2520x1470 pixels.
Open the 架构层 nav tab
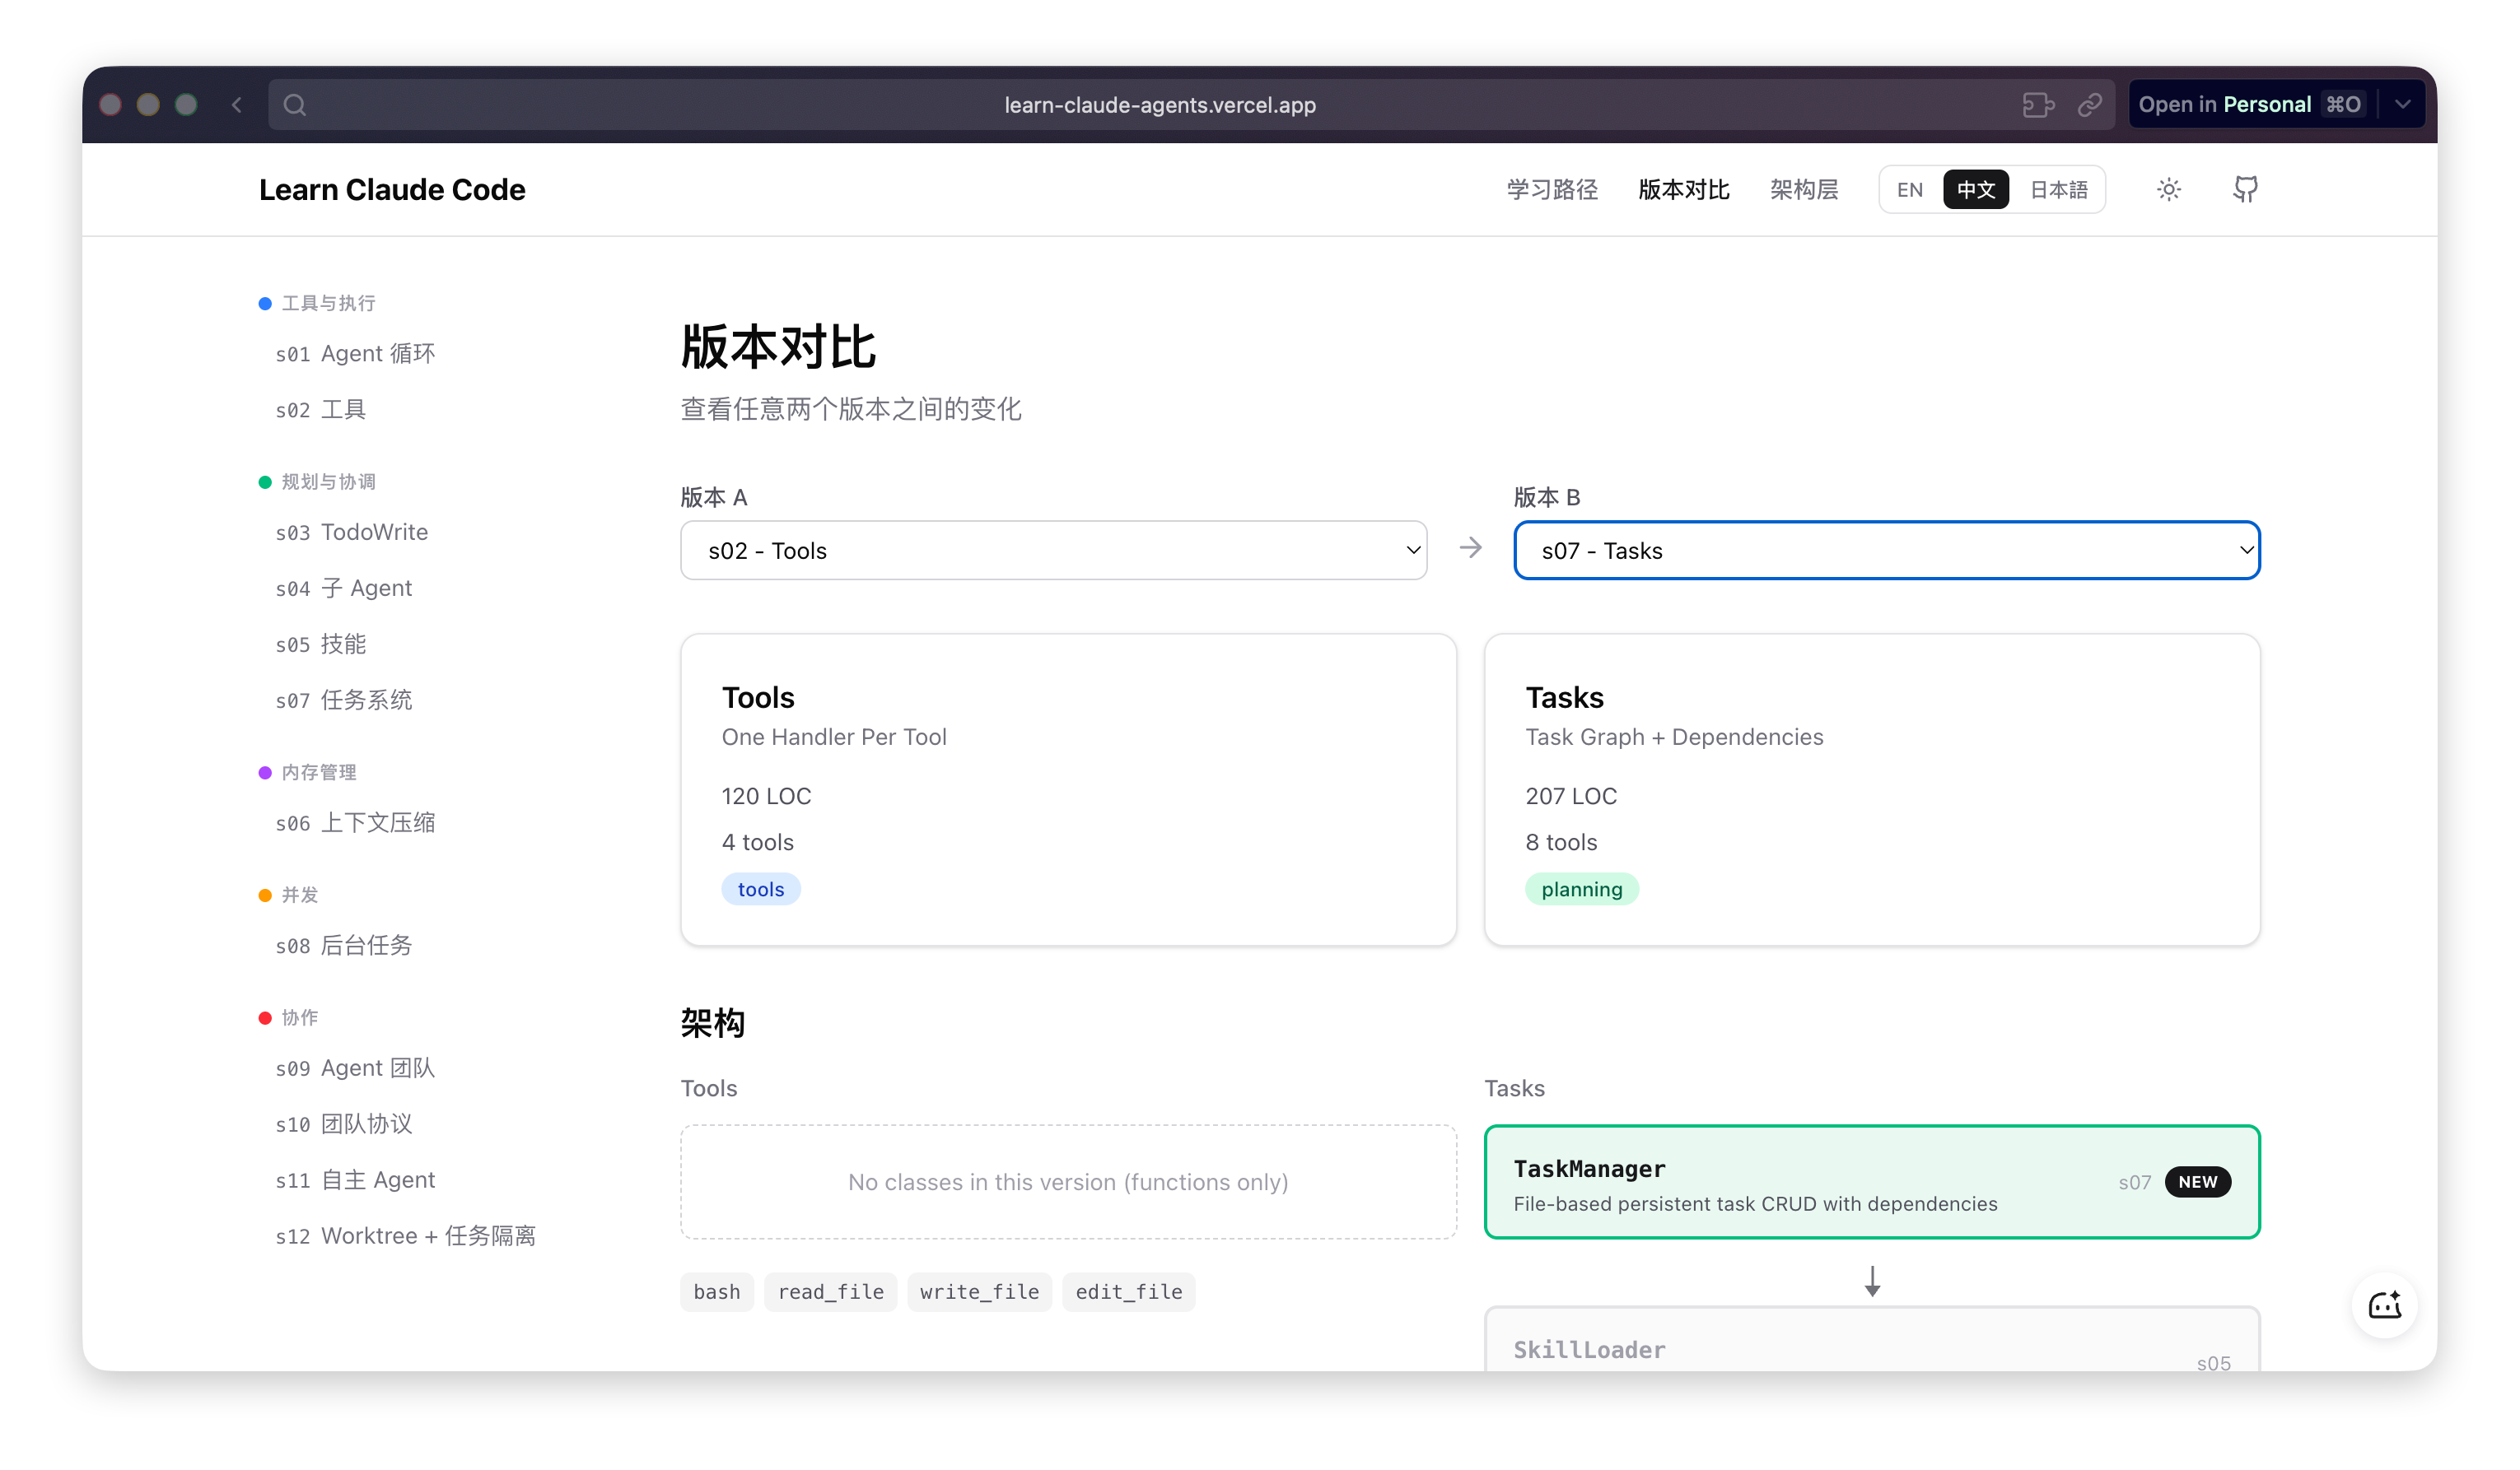(1804, 190)
